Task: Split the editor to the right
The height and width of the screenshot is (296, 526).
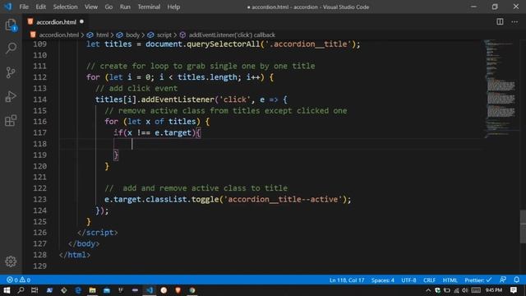Action: click(x=500, y=22)
